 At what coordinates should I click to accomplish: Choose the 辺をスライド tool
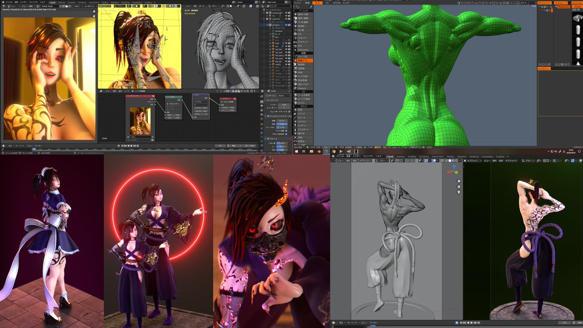tap(303, 85)
